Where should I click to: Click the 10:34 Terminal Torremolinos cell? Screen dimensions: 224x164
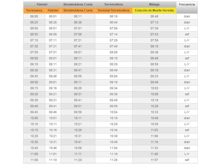click(x=114, y=130)
